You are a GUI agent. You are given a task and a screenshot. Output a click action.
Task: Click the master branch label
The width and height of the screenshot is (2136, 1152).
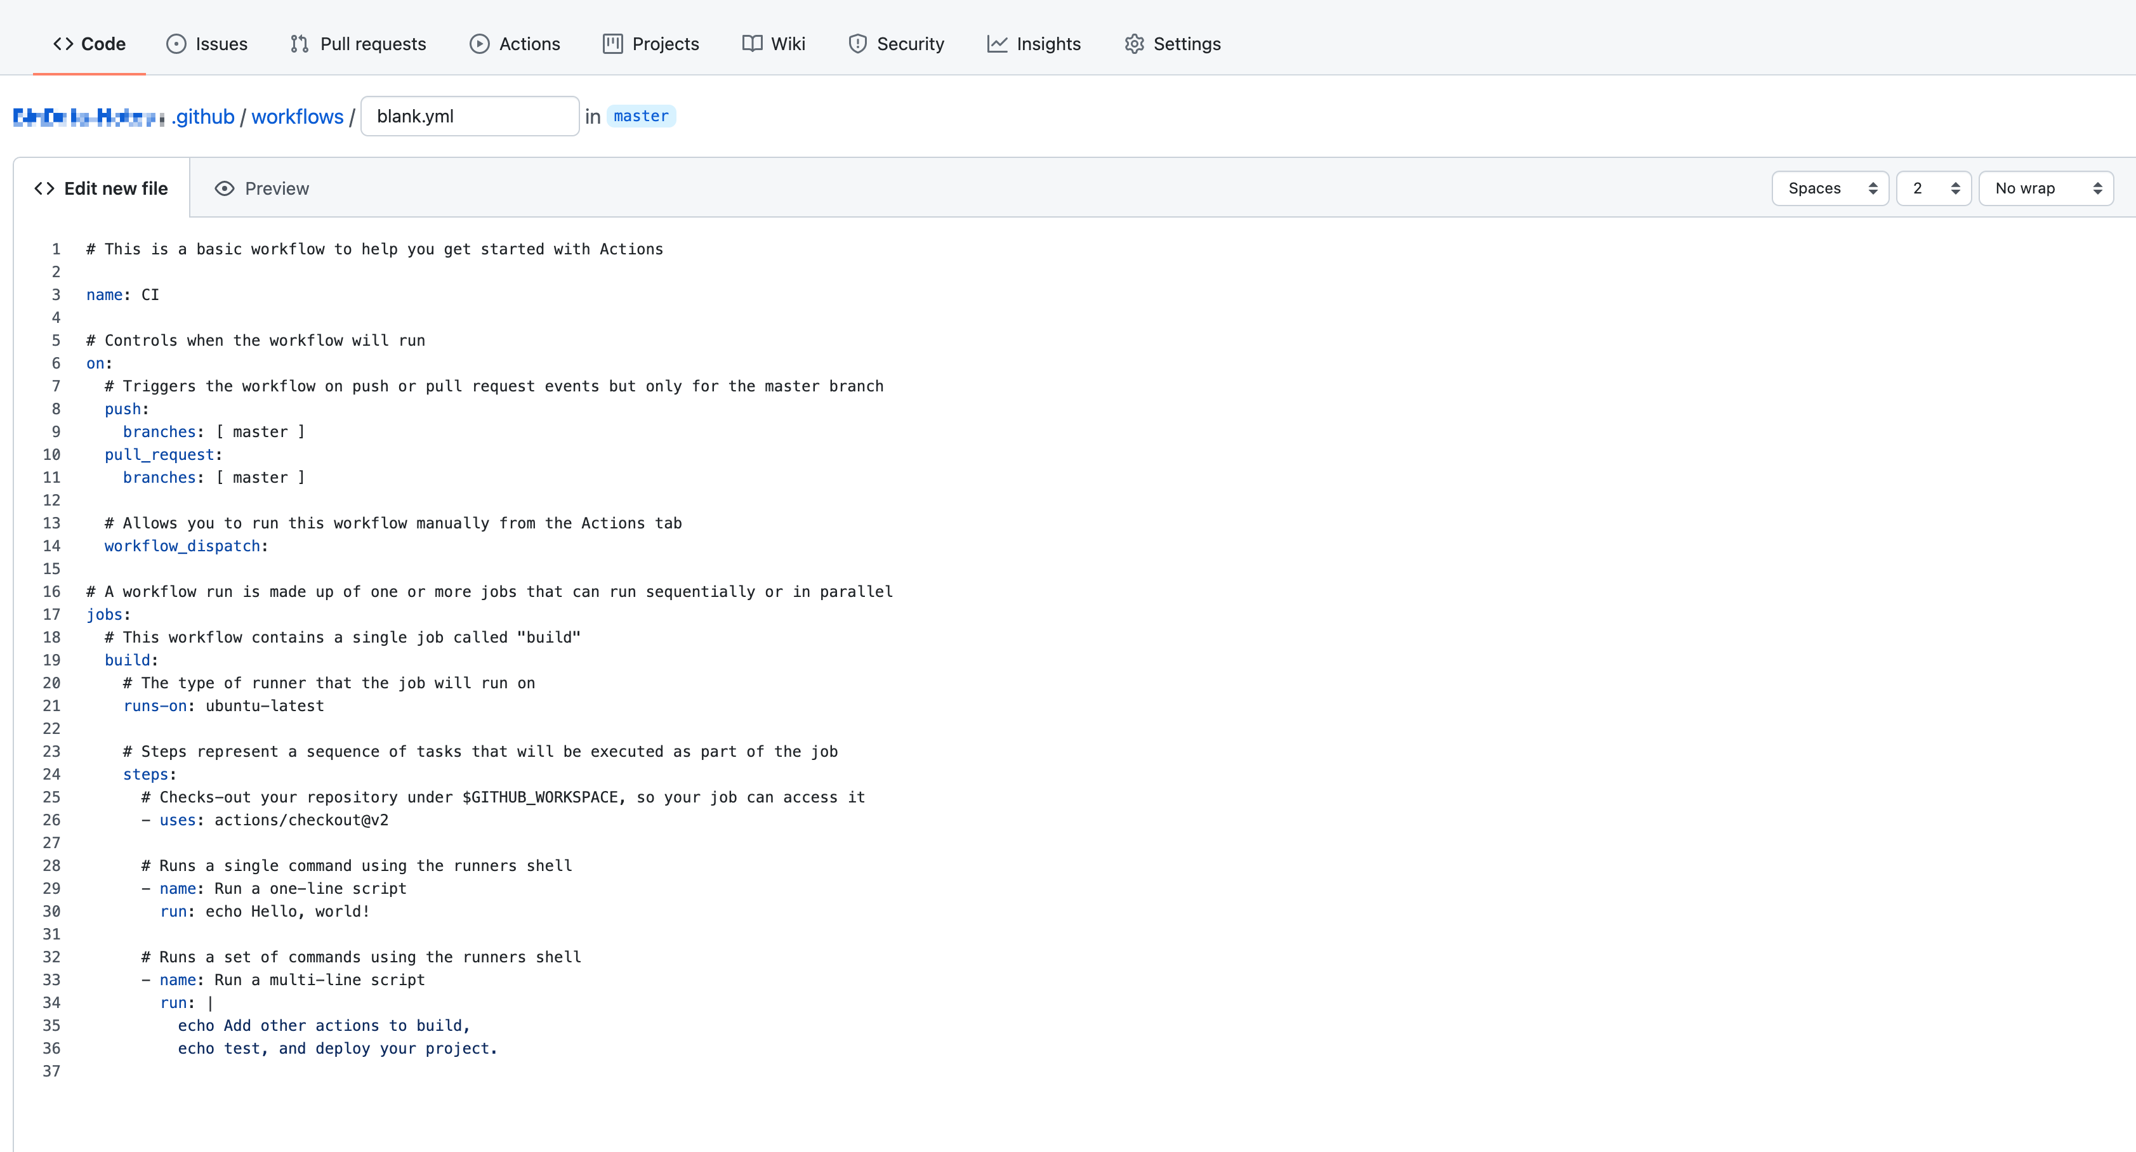click(x=641, y=116)
